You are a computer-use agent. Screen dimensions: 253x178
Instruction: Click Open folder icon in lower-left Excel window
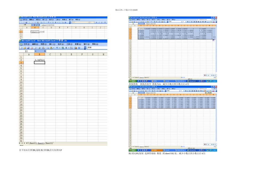[25, 48]
